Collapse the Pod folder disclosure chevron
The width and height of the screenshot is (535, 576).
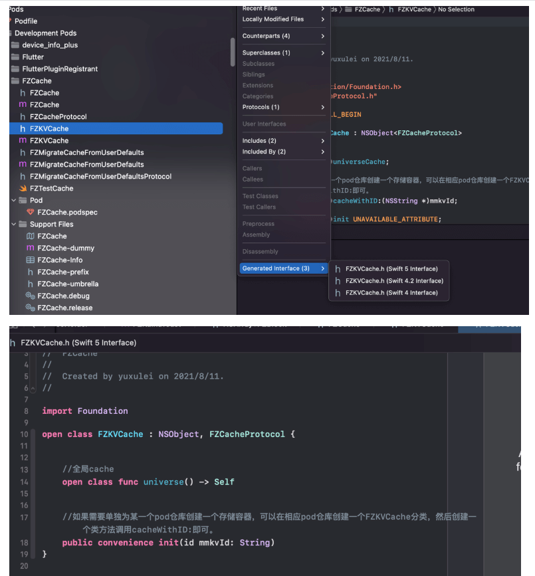(x=13, y=201)
